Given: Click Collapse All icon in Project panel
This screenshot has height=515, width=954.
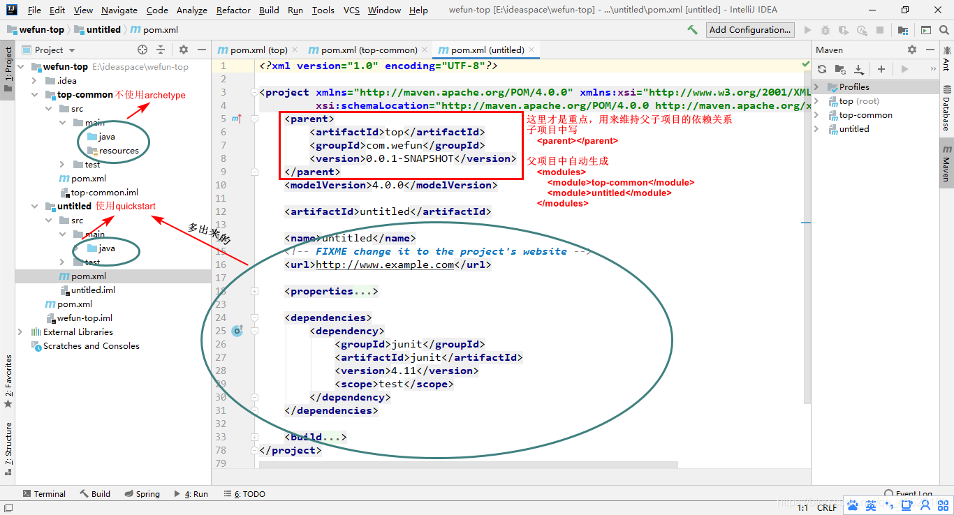Looking at the screenshot, I should tap(161, 50).
